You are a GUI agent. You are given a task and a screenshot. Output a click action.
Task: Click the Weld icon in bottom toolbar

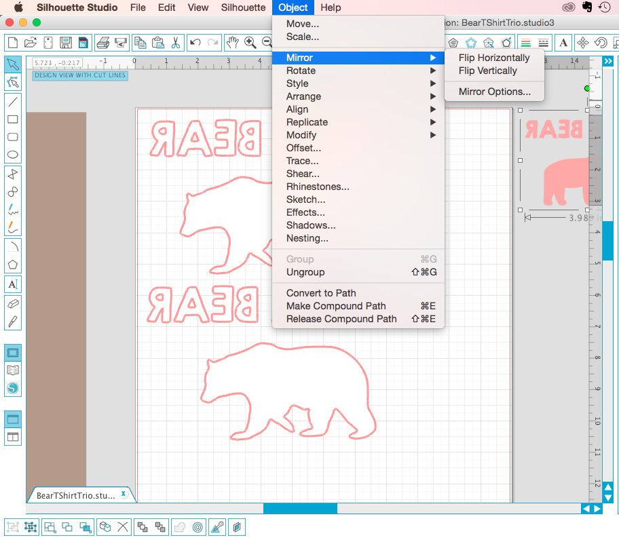point(180,527)
